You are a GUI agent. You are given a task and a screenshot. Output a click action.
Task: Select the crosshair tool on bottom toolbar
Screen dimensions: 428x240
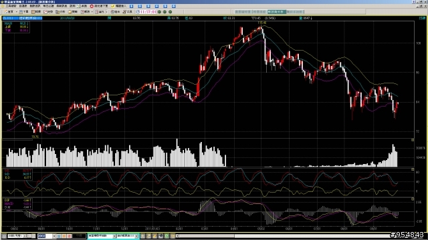pyautogui.click(x=142, y=236)
